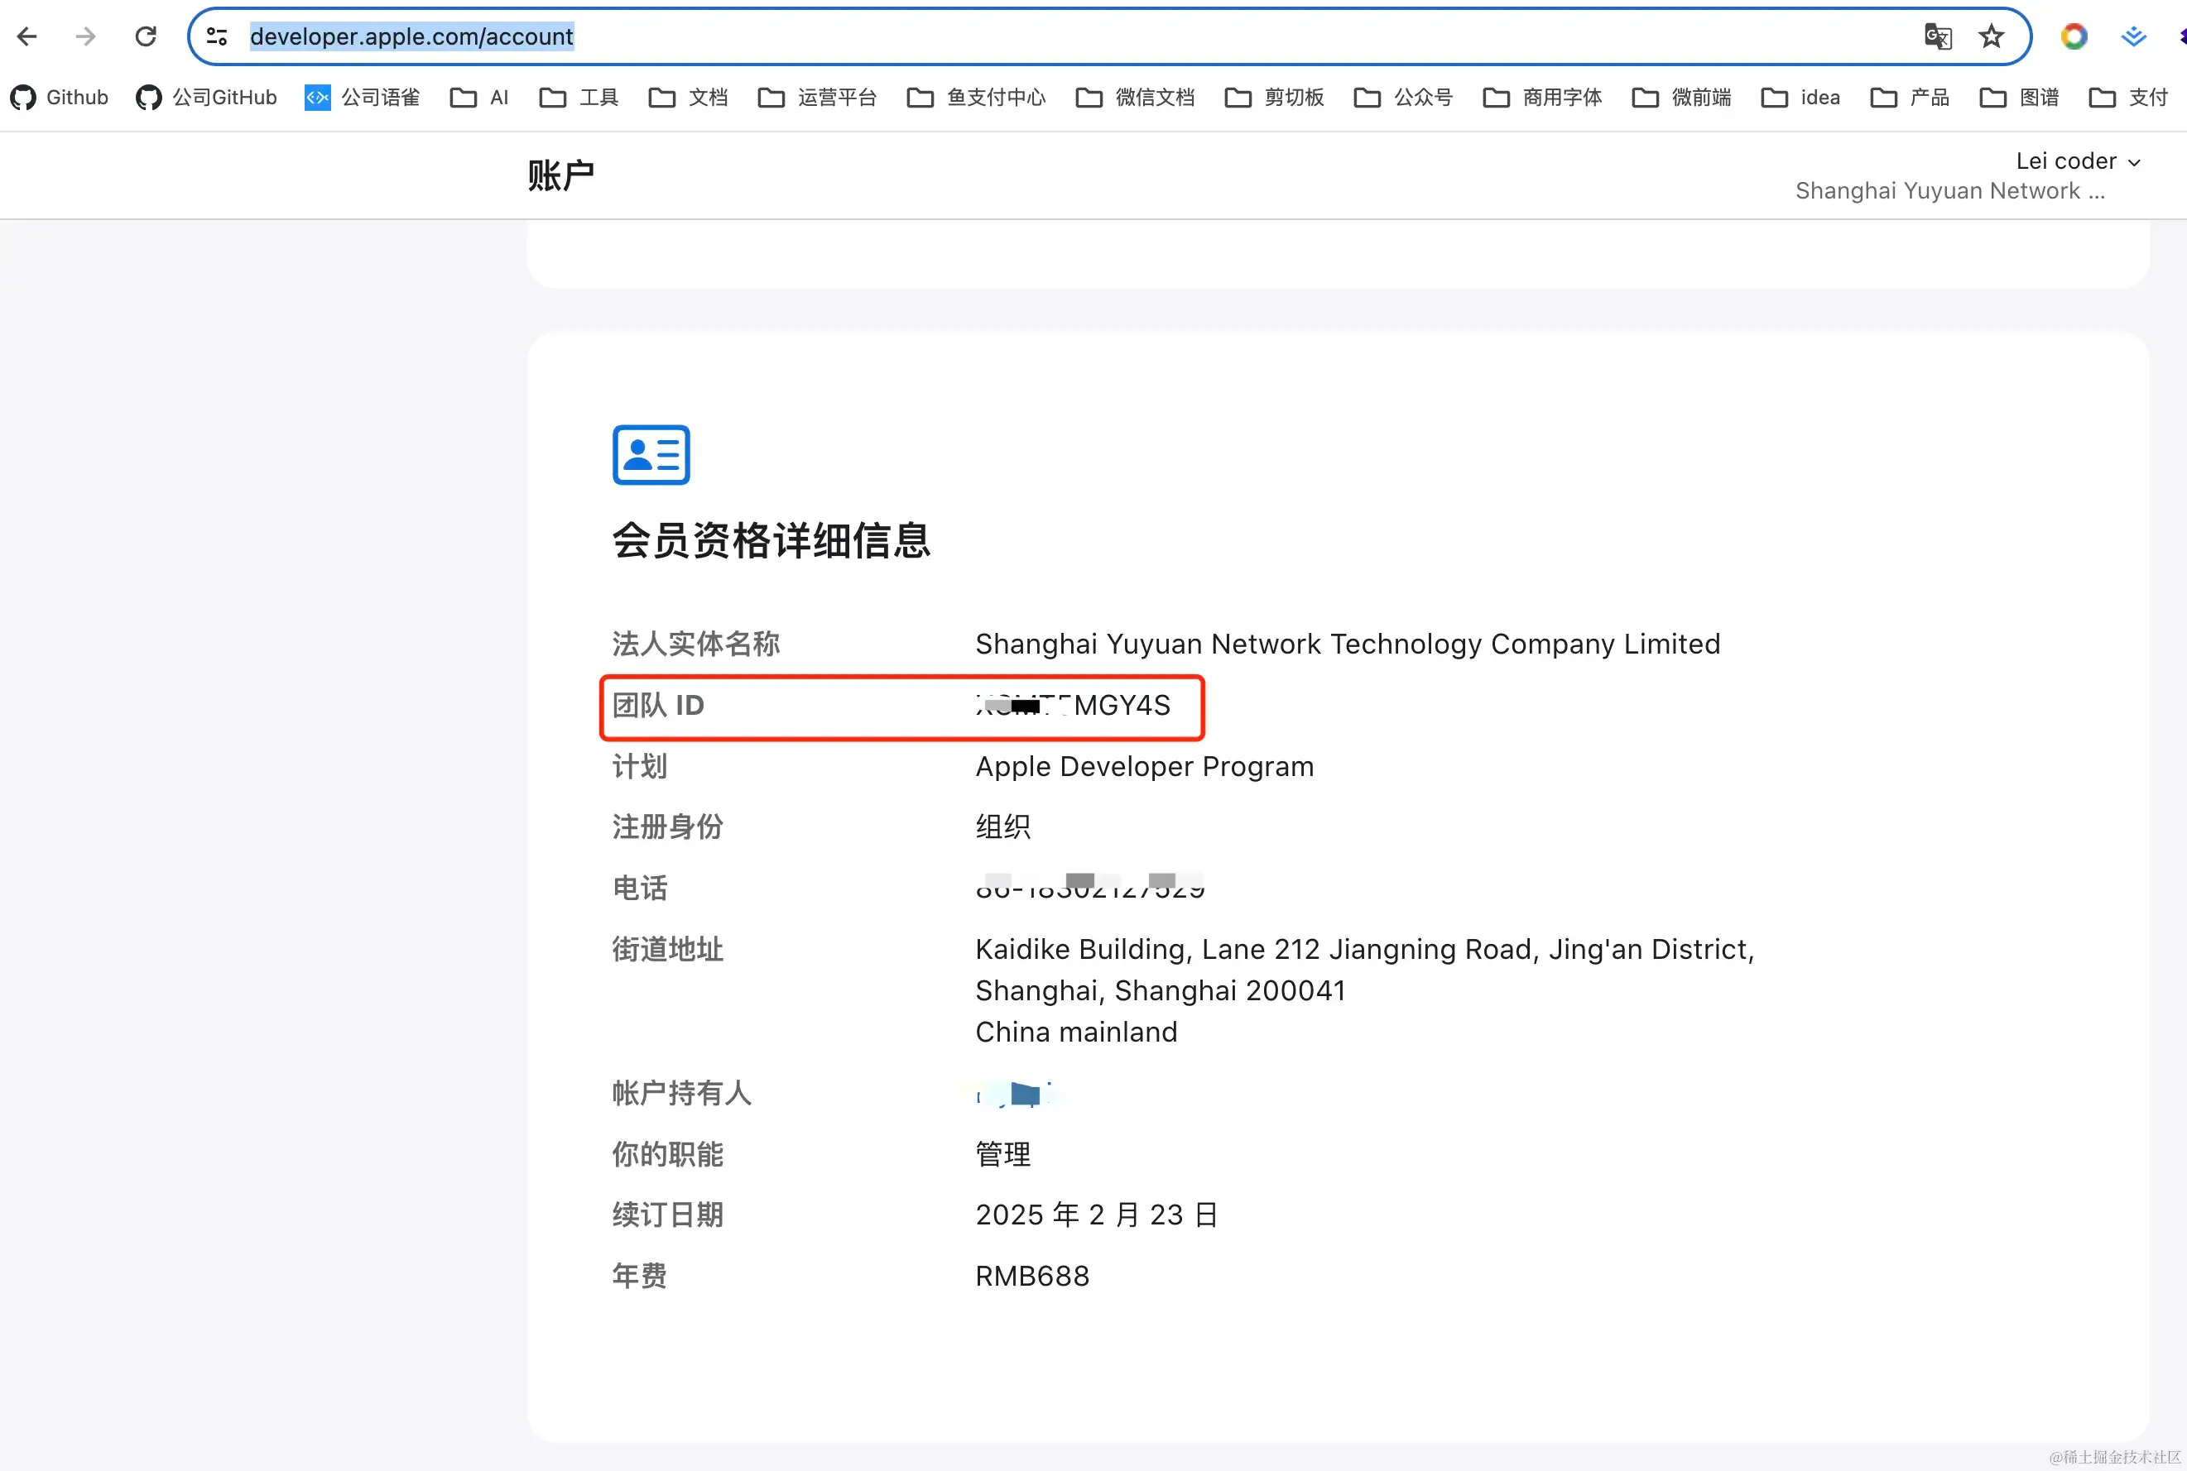Open the 商用字体 bookmarks folder
The height and width of the screenshot is (1471, 2187).
pos(1542,98)
